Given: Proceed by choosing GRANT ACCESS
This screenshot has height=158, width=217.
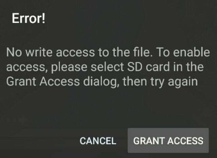Looking at the screenshot, I should tap(168, 141).
